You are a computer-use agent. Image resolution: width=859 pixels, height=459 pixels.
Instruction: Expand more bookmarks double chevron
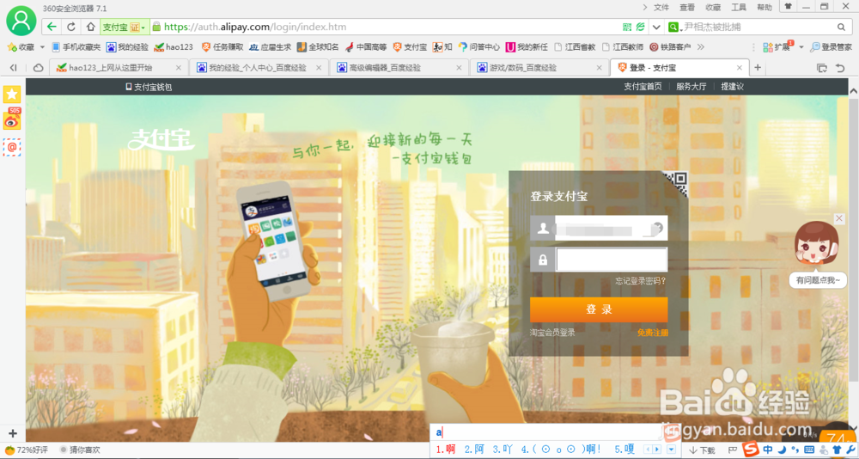tap(700, 47)
